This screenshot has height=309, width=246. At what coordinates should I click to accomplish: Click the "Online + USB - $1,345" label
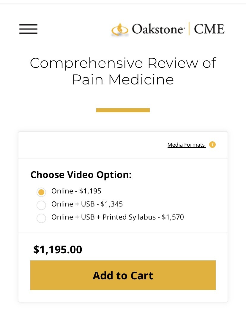coord(87,204)
